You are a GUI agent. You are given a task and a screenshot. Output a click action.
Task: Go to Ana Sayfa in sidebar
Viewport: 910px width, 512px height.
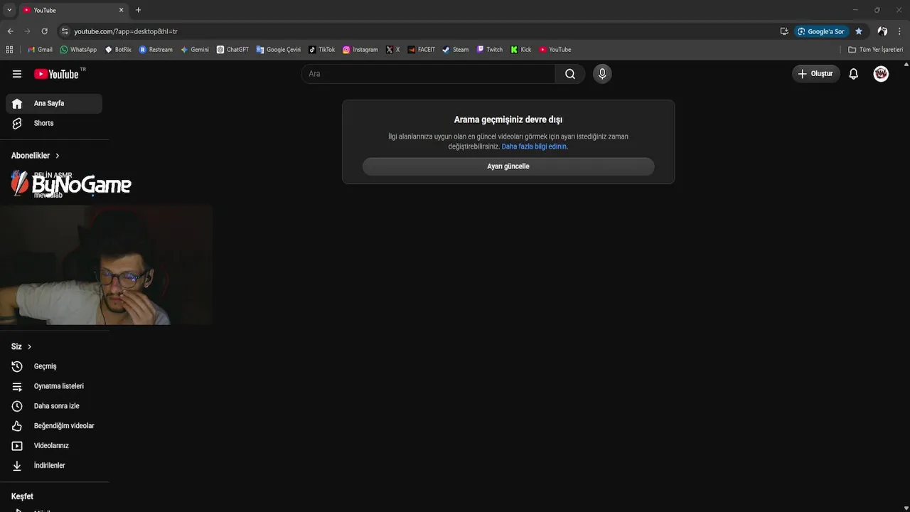tap(54, 104)
